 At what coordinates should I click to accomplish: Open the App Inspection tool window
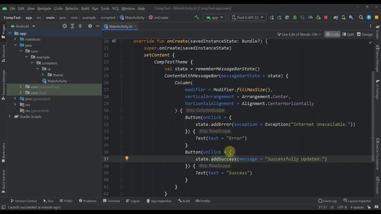coord(159,201)
